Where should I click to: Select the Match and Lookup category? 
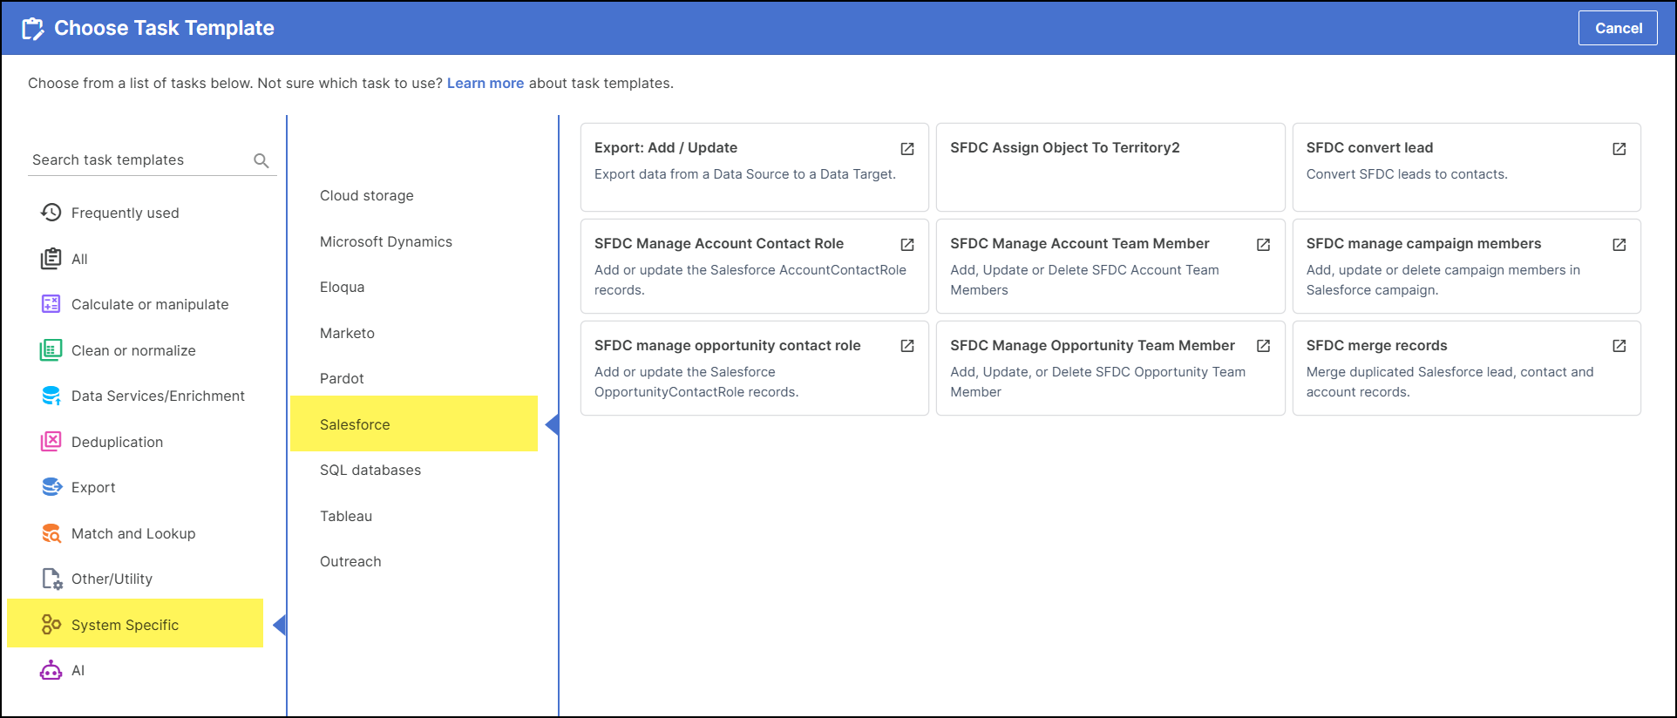pos(133,533)
